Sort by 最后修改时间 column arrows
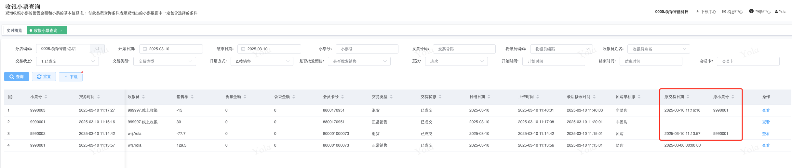Screen dimensions: 792x168 click(594, 97)
